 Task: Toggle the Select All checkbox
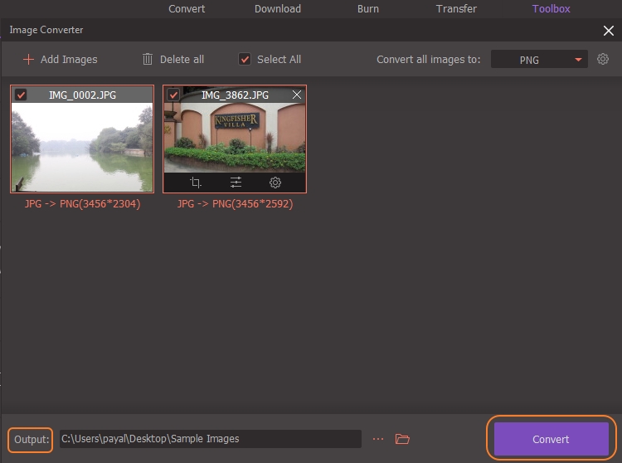(245, 60)
